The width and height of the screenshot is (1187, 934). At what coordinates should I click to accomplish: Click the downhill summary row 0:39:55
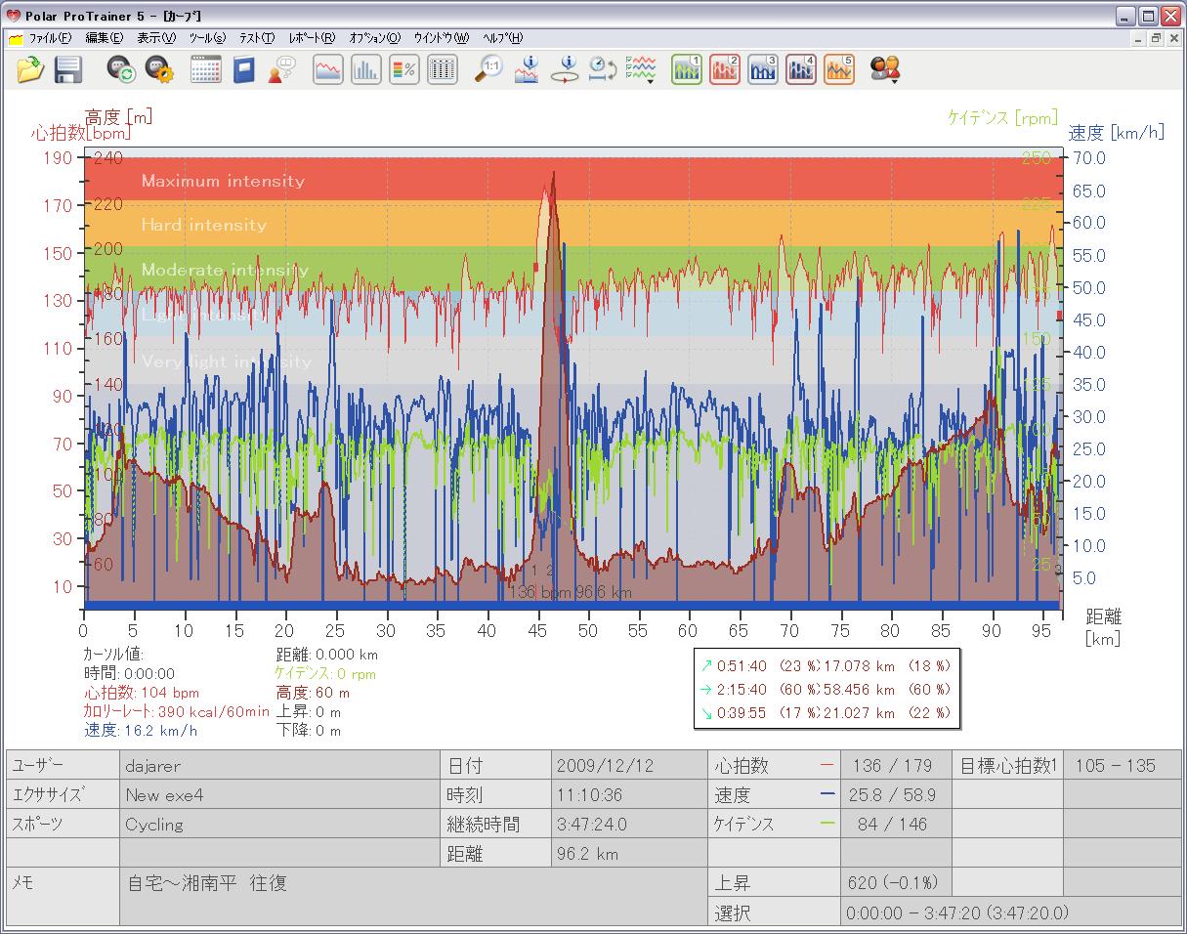[825, 712]
